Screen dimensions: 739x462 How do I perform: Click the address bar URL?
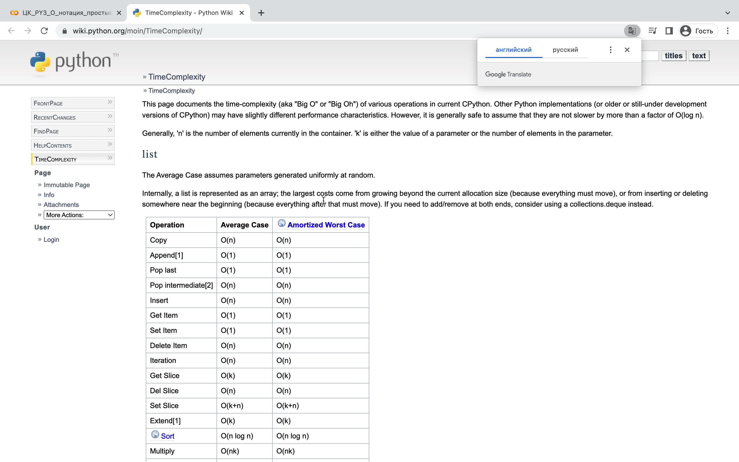(x=138, y=31)
